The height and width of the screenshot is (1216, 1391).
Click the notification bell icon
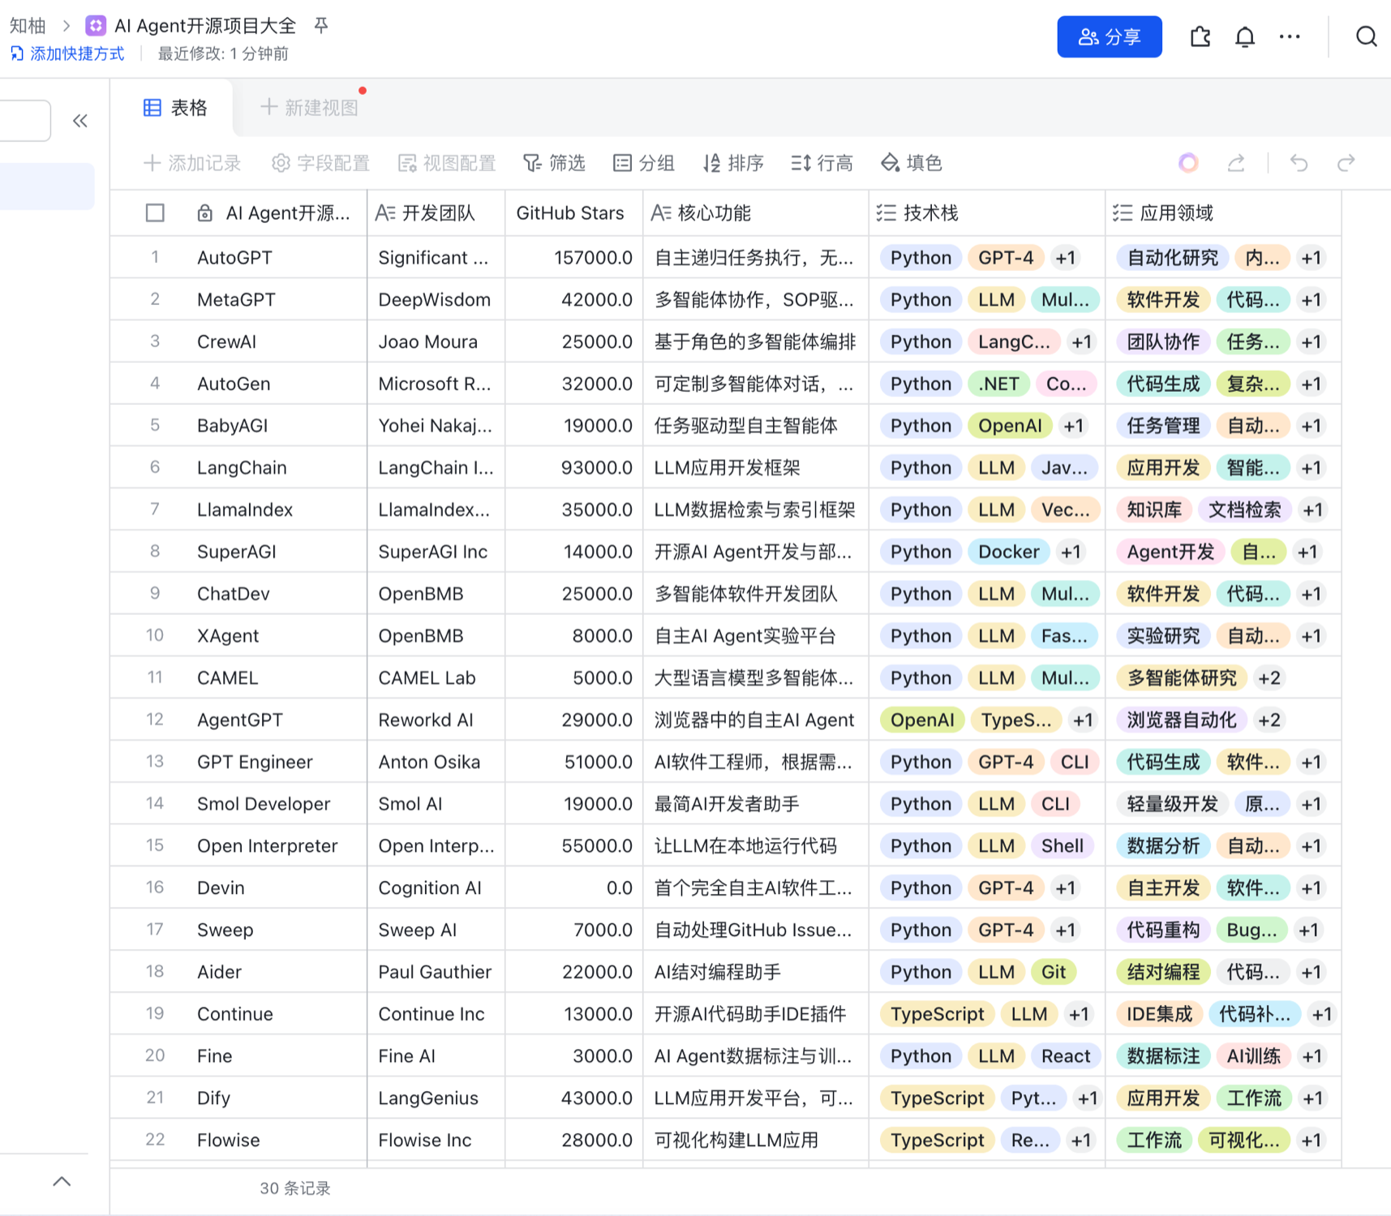tap(1244, 37)
